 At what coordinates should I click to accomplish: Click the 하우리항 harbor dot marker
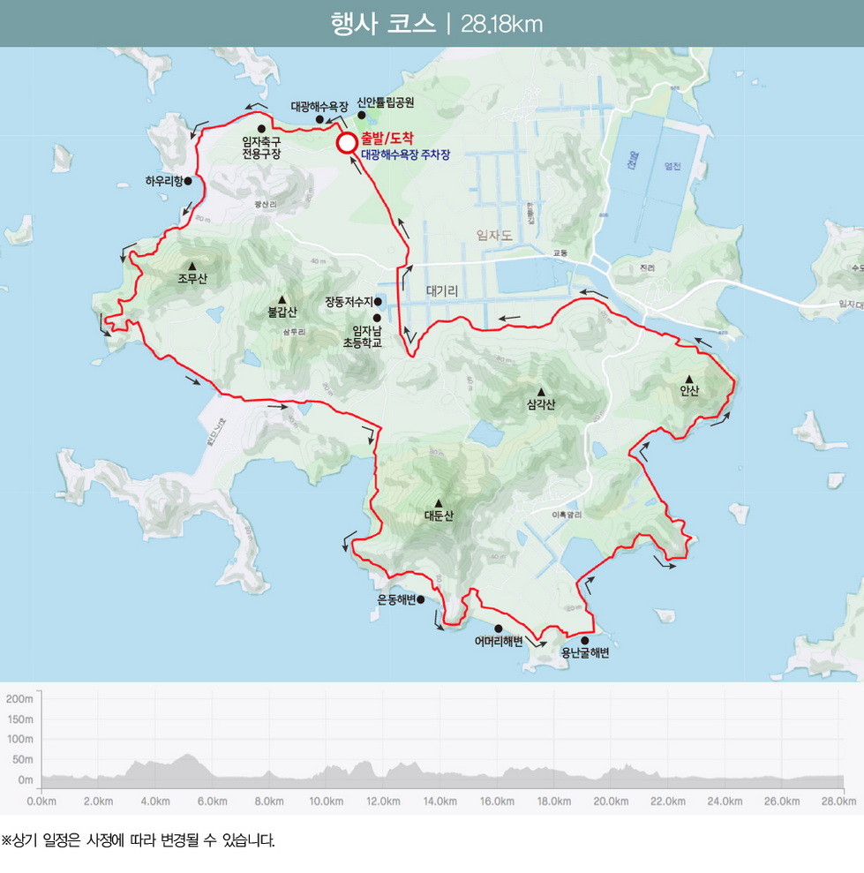pyautogui.click(x=188, y=181)
